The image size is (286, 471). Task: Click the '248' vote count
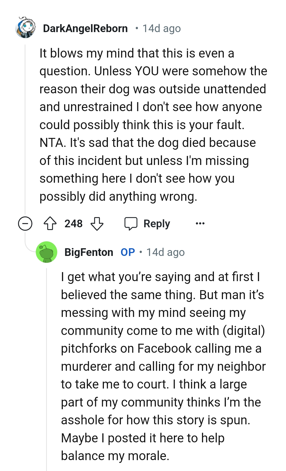pos(73,224)
